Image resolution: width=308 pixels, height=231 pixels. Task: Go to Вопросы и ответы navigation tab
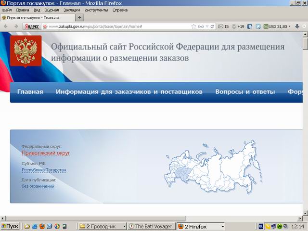pyautogui.click(x=245, y=92)
